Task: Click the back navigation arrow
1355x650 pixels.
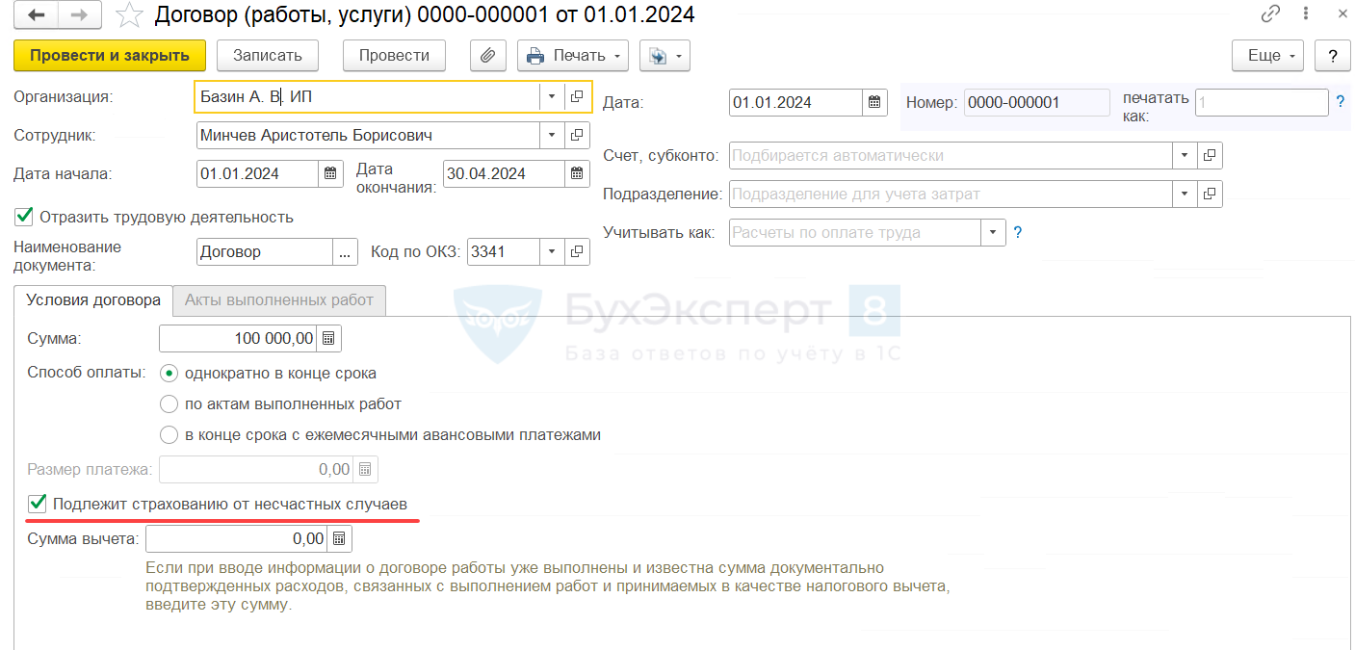Action: pos(36,15)
